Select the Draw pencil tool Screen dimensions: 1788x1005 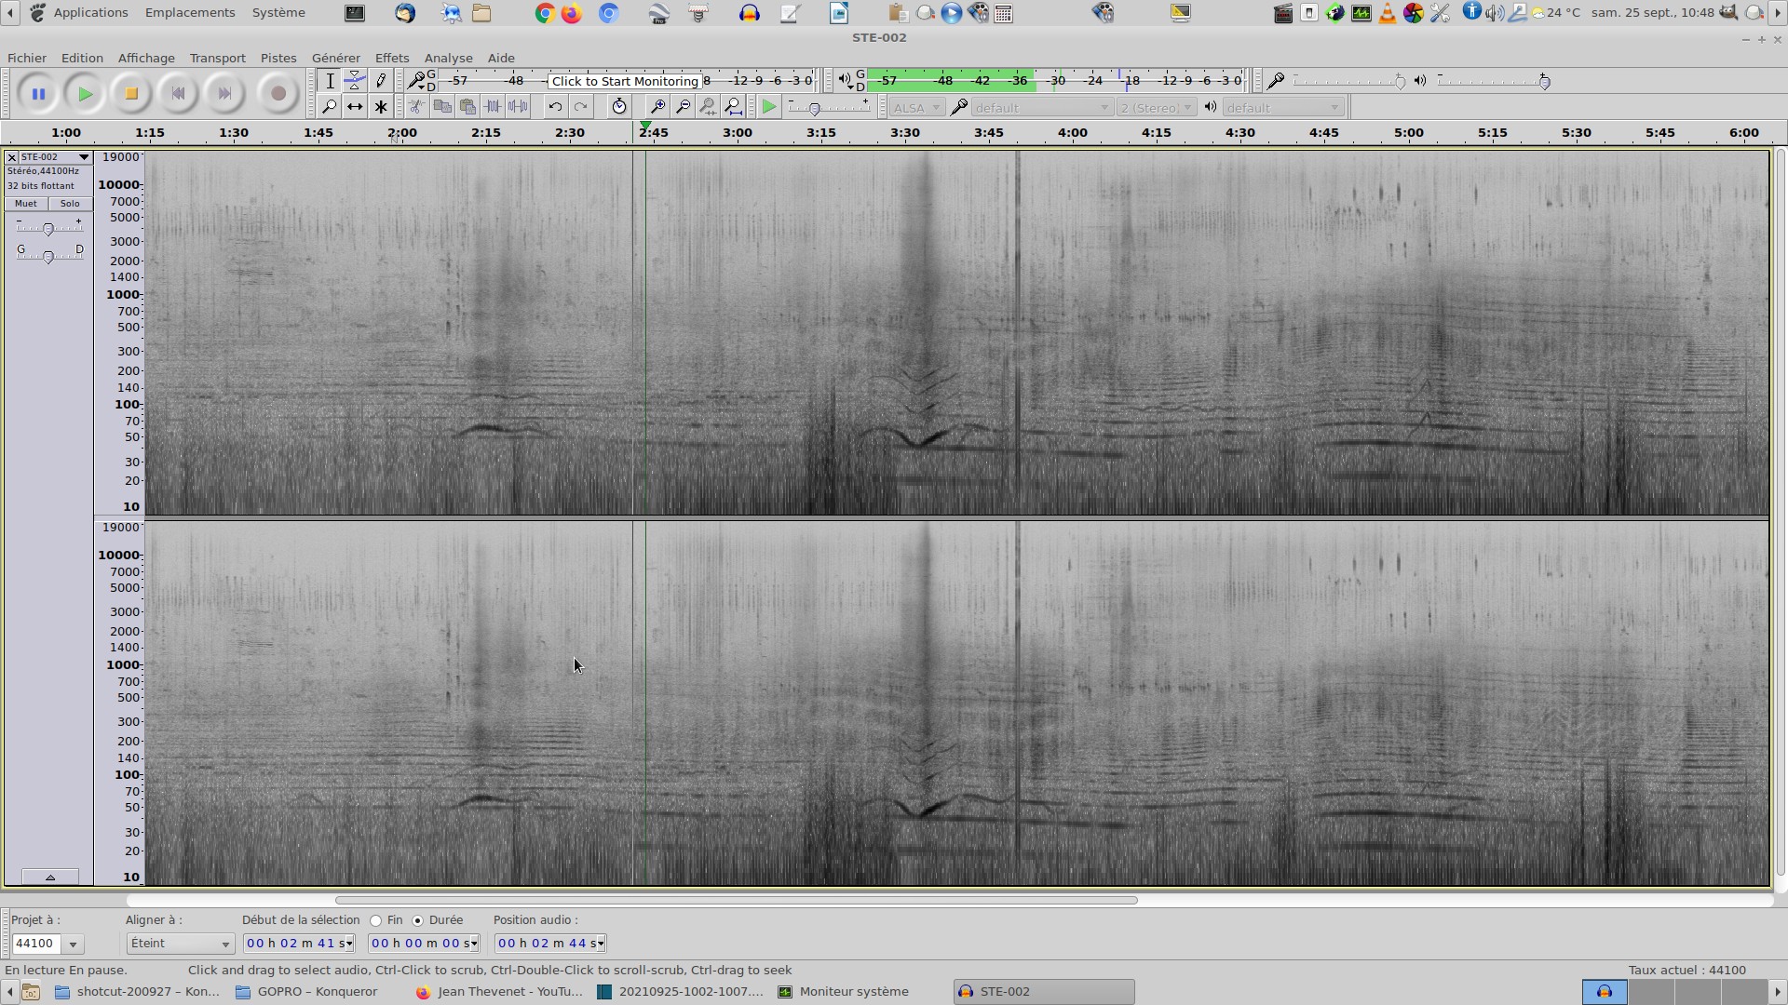tap(381, 81)
